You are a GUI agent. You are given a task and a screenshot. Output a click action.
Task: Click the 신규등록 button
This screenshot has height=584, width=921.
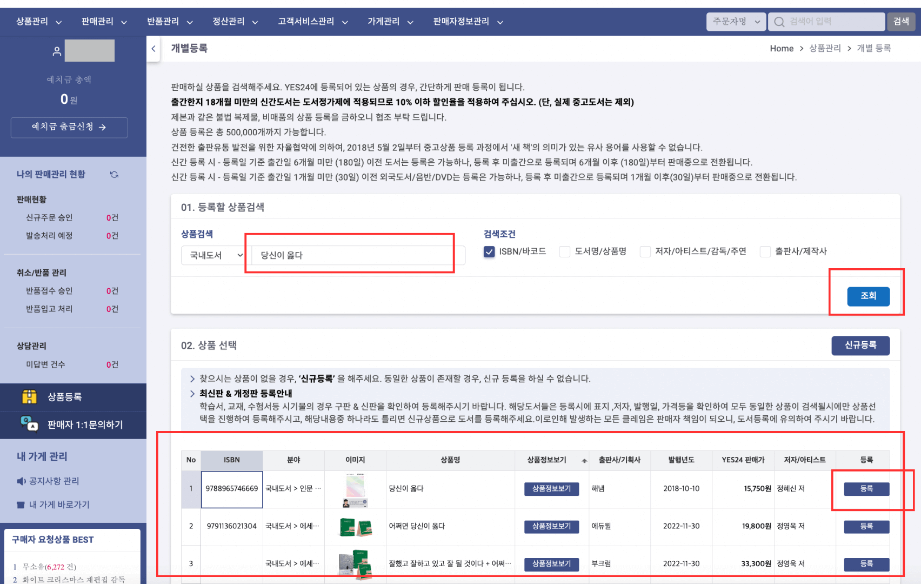pyautogui.click(x=860, y=346)
